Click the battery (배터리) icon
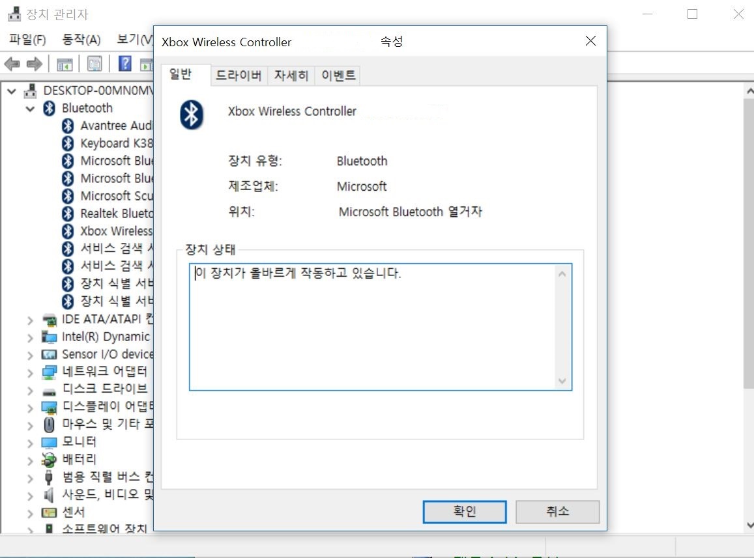Screen dimensions: 754x558 49,460
